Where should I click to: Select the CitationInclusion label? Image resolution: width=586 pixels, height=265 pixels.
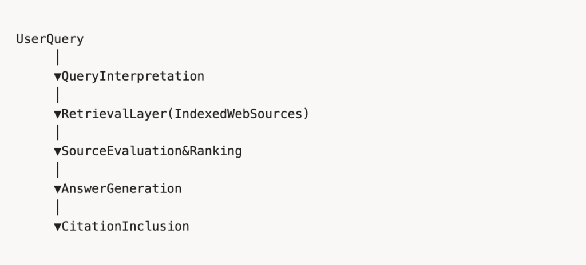[x=125, y=227]
